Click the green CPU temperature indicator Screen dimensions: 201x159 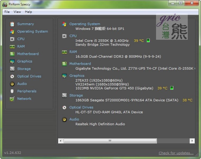148,41
